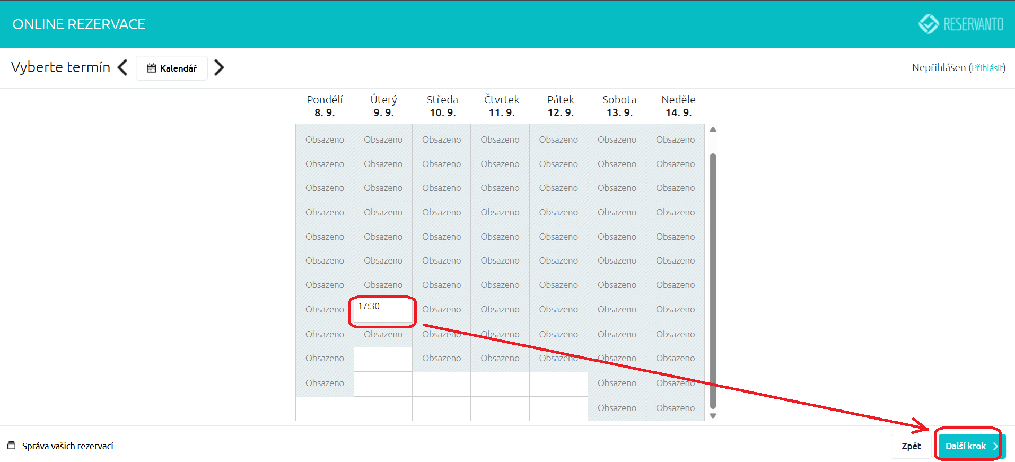Select the bottom empty slot in Pátek column

coord(558,408)
